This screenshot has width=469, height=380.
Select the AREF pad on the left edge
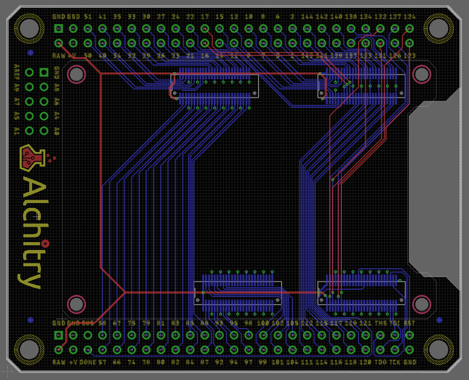point(29,73)
